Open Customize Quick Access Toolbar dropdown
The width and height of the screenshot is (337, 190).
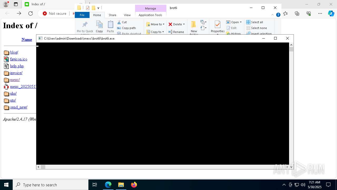coord(98,8)
